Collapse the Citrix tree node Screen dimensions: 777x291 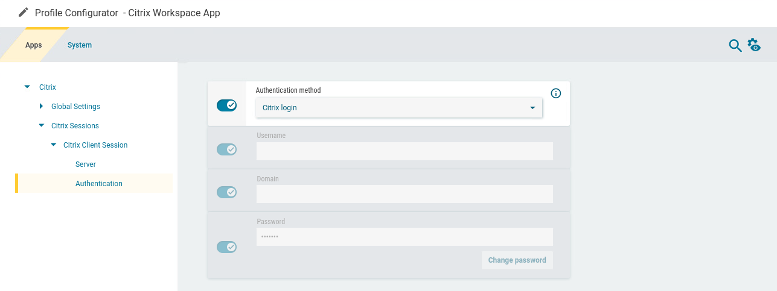pyautogui.click(x=27, y=87)
